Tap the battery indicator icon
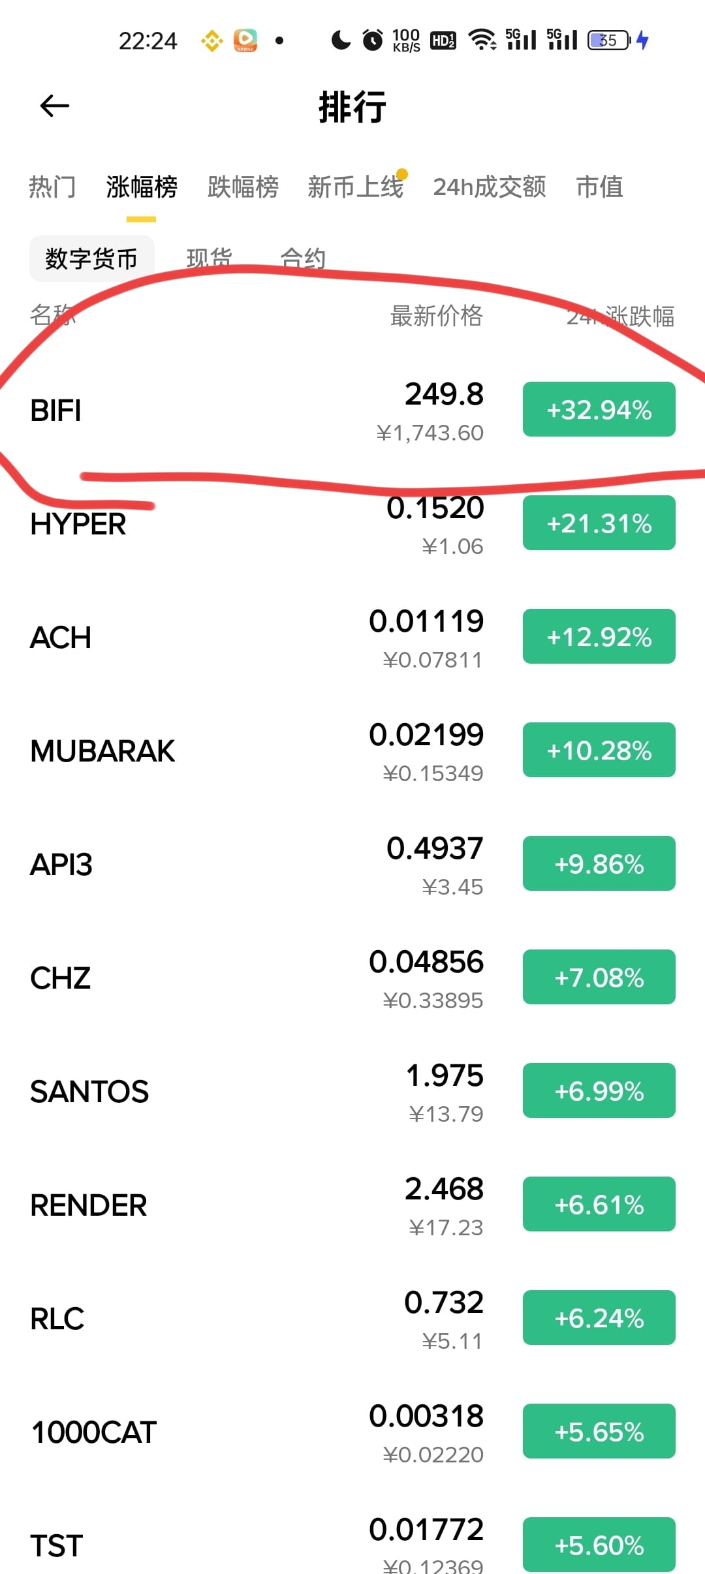Screen dimensions: 705x1574 click(x=610, y=40)
